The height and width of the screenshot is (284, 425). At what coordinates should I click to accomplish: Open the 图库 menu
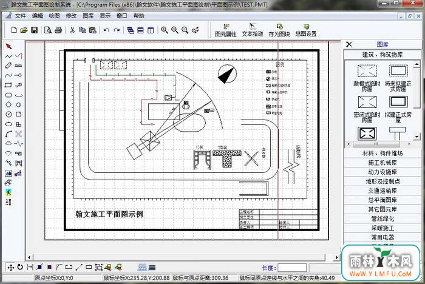pyautogui.click(x=88, y=16)
